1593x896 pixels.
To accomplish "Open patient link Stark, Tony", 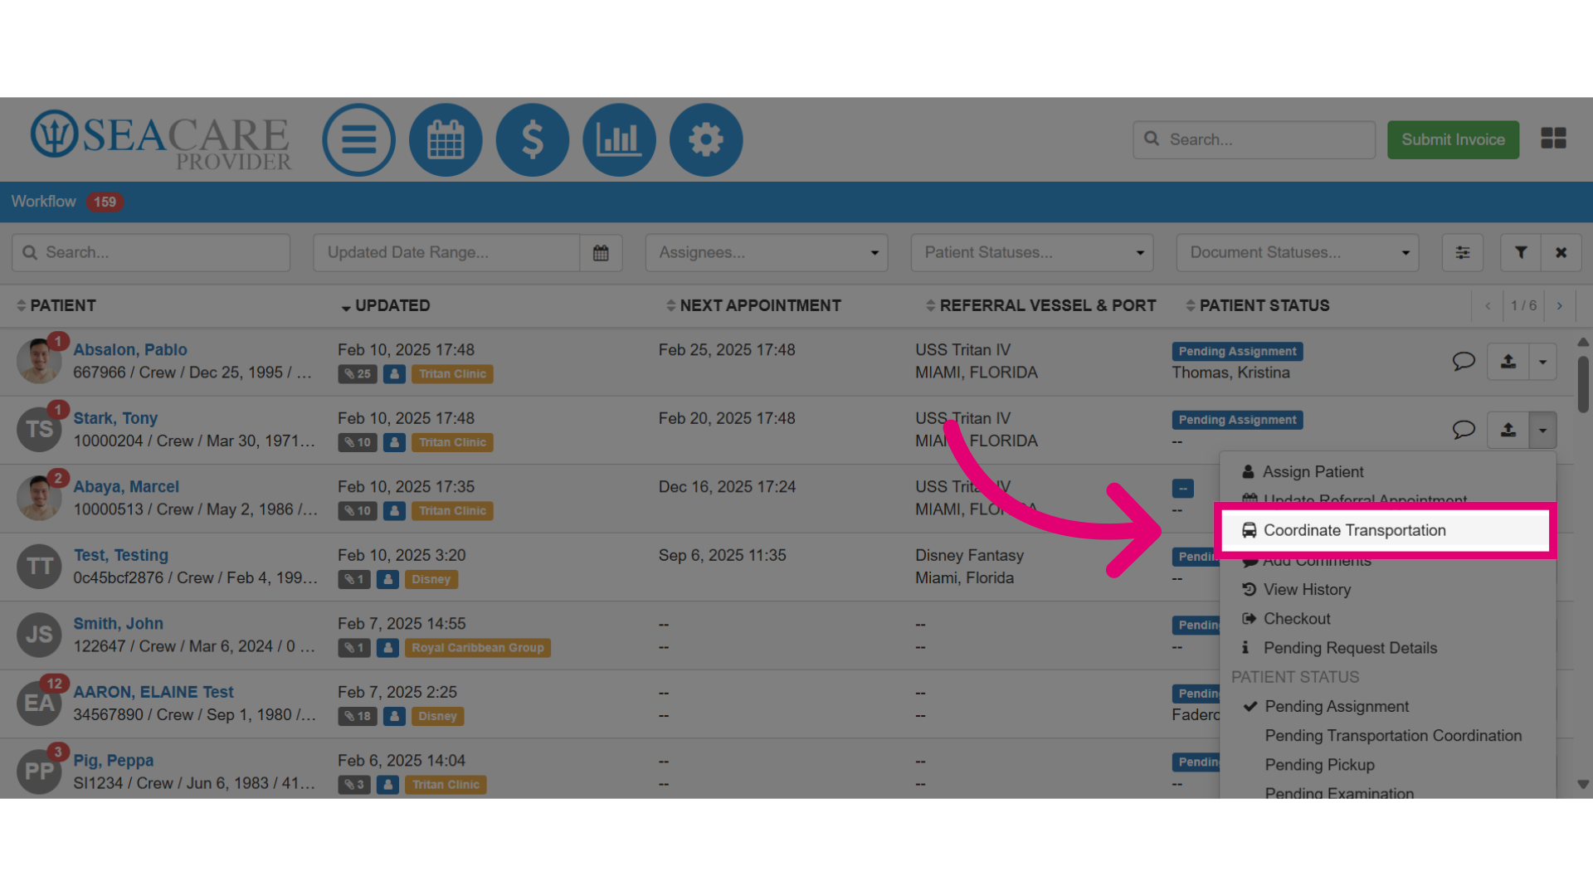I will tap(115, 418).
